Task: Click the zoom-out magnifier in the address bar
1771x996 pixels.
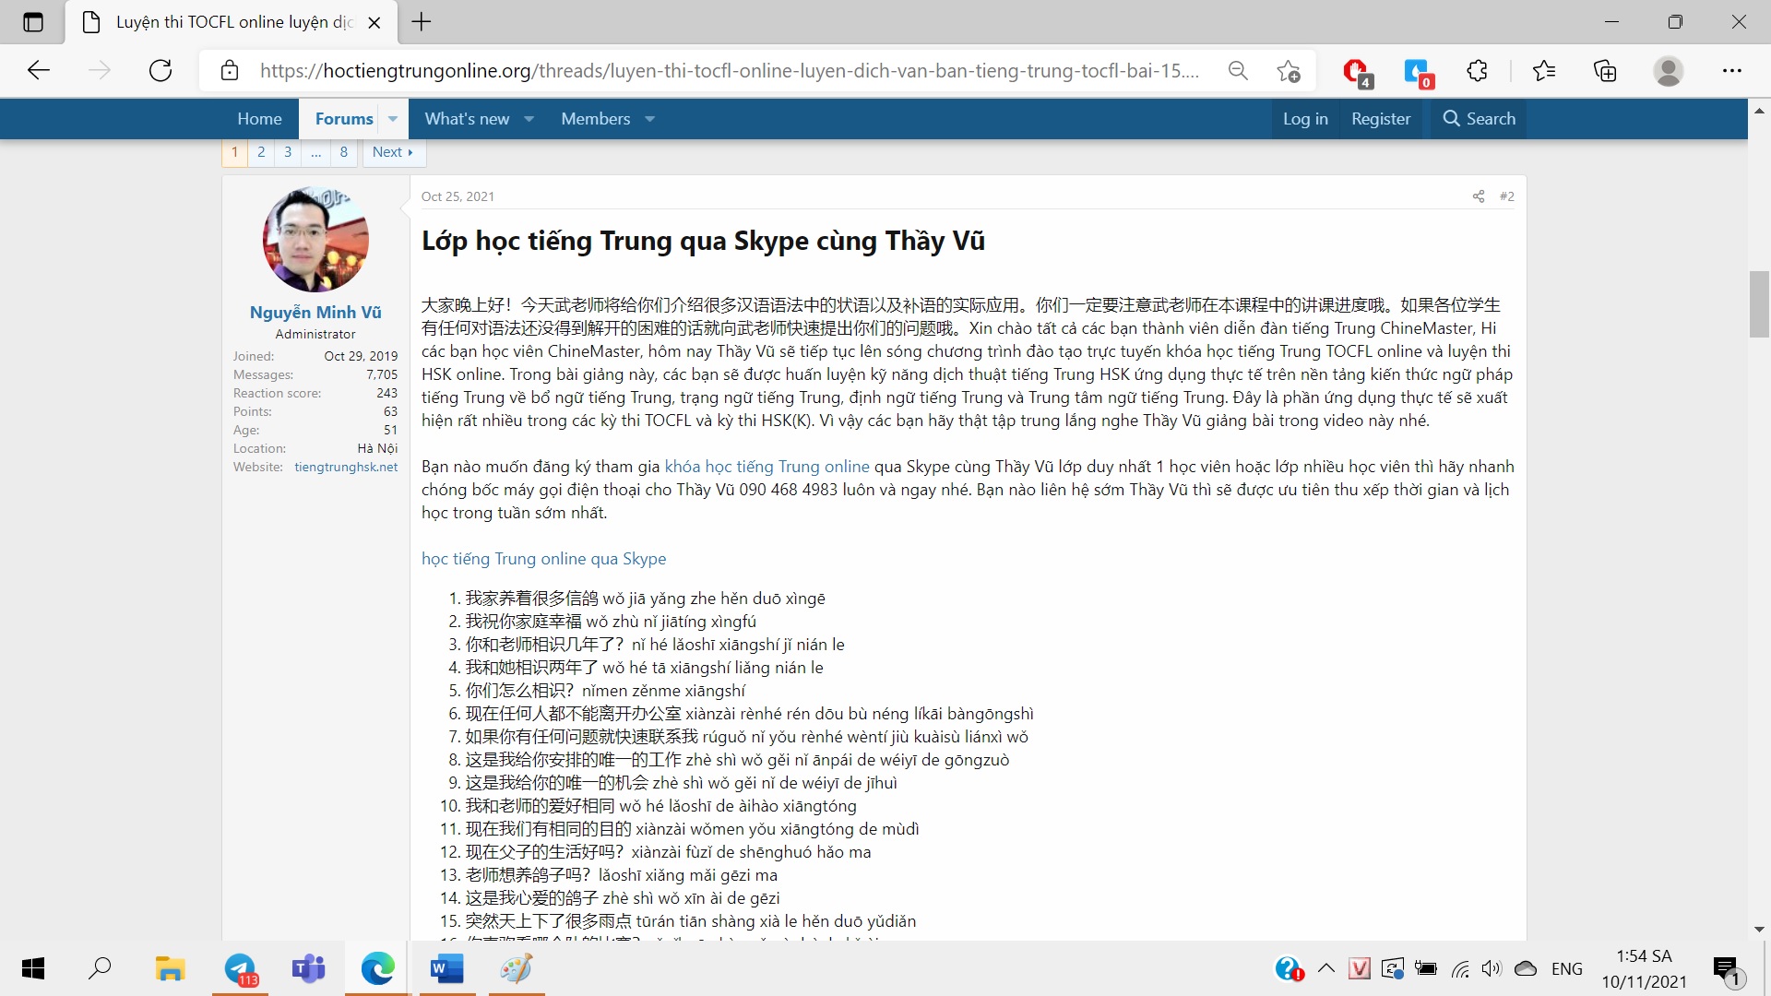Action: pyautogui.click(x=1238, y=70)
